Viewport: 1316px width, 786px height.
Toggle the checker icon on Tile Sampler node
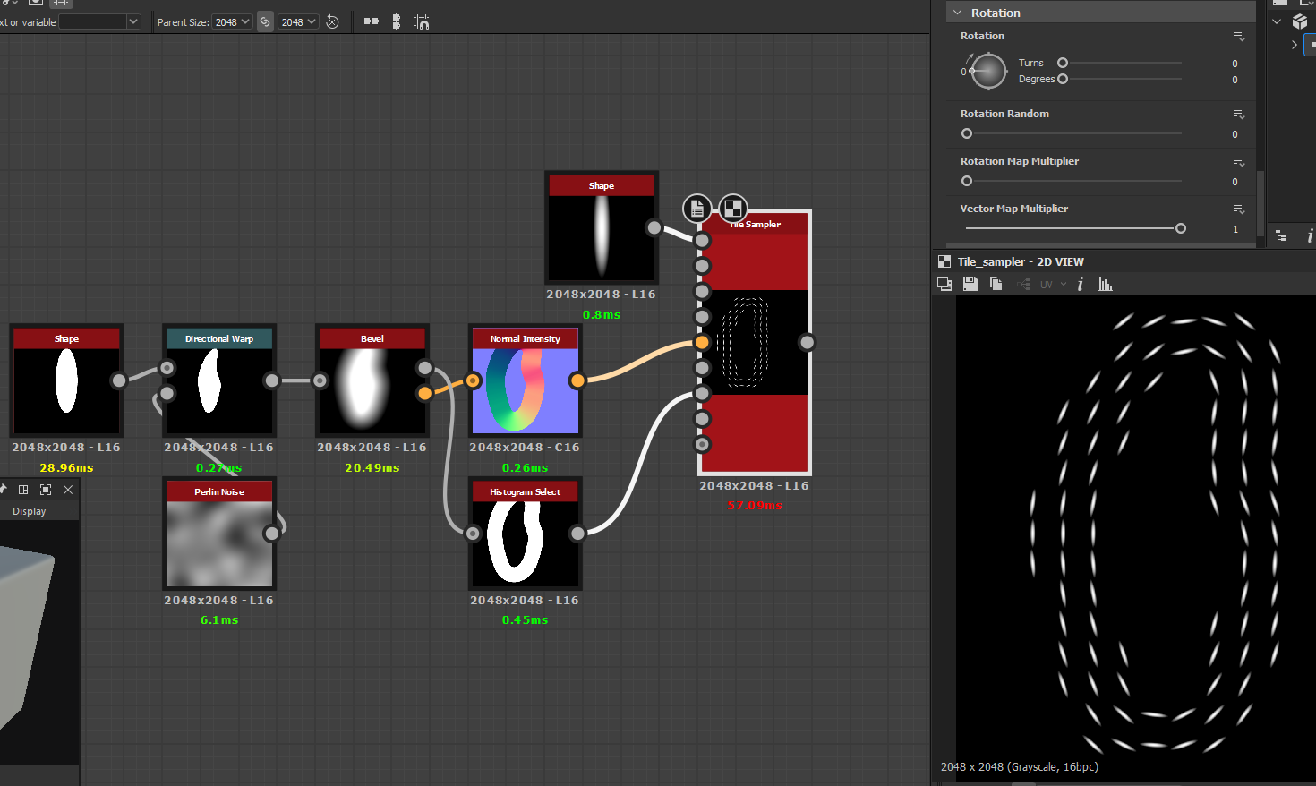click(x=733, y=209)
